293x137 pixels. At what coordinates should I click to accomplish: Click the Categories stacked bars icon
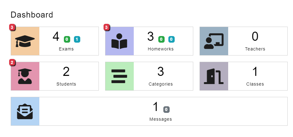click(x=119, y=76)
